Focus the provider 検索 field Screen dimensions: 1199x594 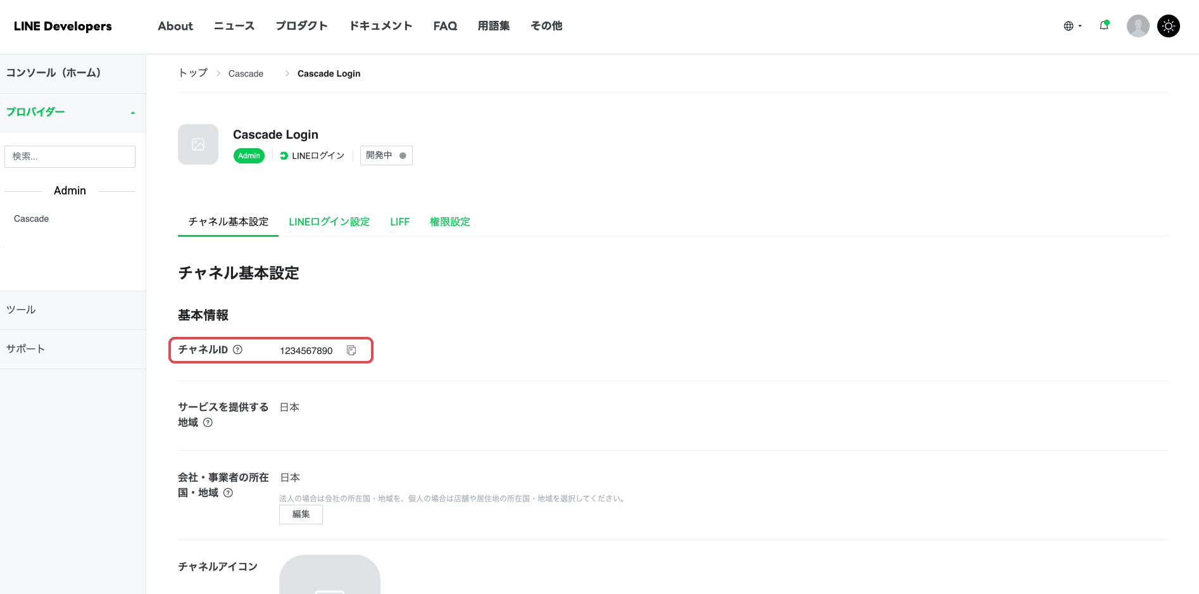[70, 156]
